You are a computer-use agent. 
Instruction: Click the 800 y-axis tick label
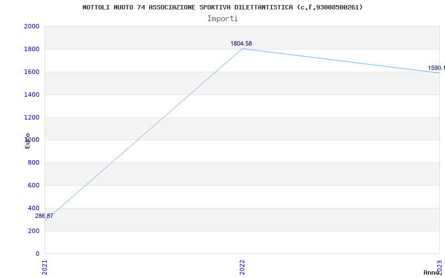pos(33,163)
